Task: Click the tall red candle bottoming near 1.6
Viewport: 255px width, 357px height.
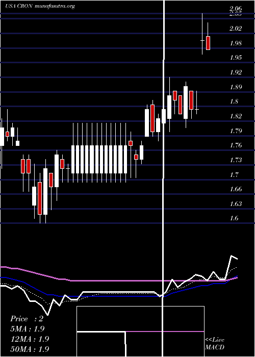Action: (40, 198)
